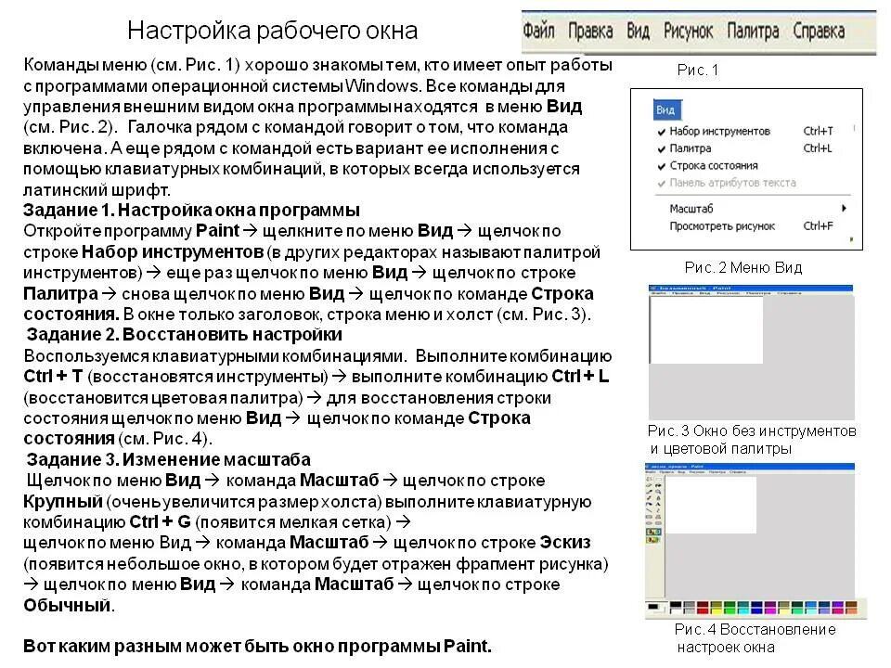
Task: Click the white canvas in the Fig. 3 Paint window
Action: point(707,330)
